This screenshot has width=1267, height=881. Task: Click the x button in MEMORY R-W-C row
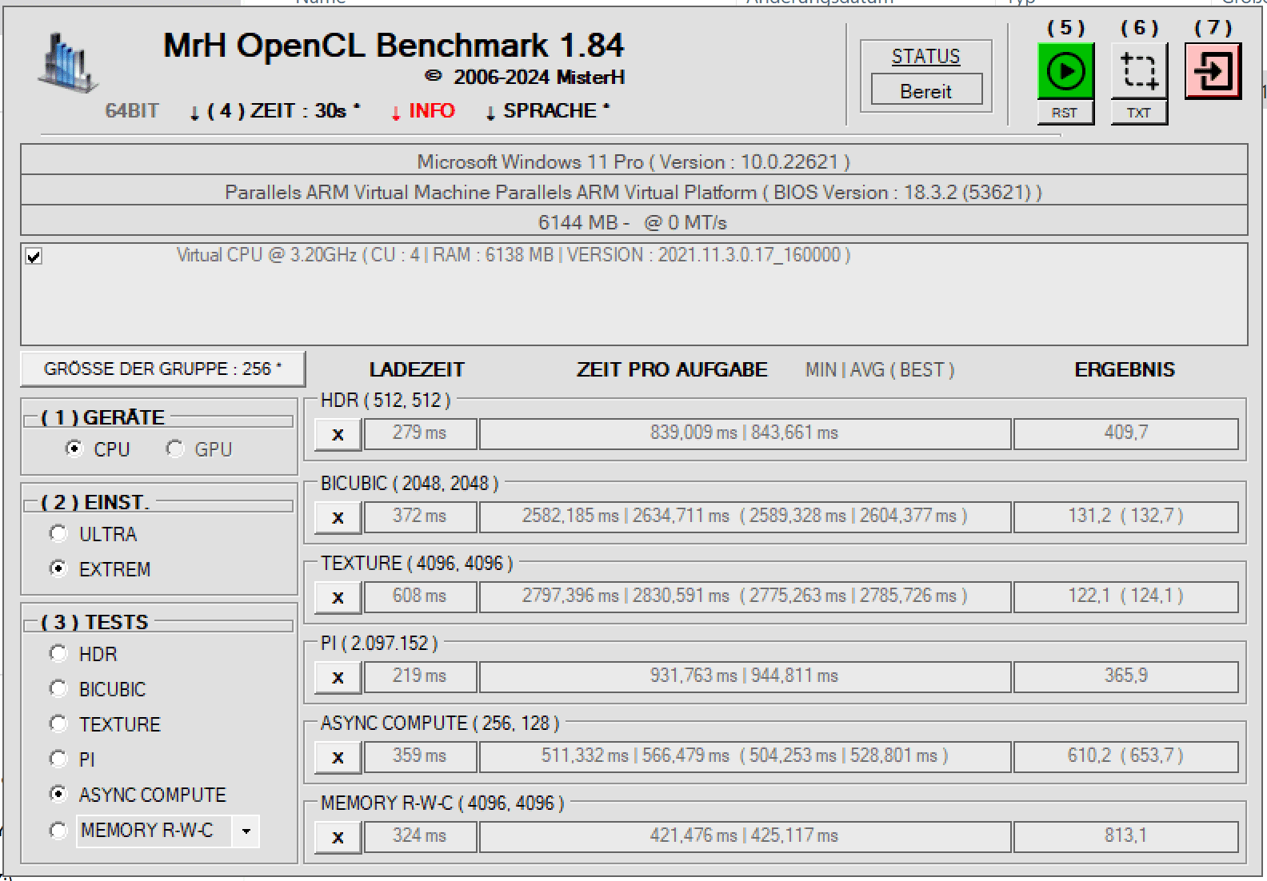338,837
